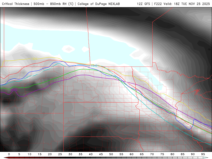Click the colorbar tick label "95"

coord(203,154)
